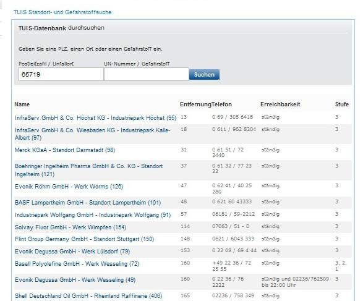Viewport: 363px width, 301px height.
Task: Open Boehringer Ingelheim Pharma Standort Ingelheim link
Action: pos(88,170)
